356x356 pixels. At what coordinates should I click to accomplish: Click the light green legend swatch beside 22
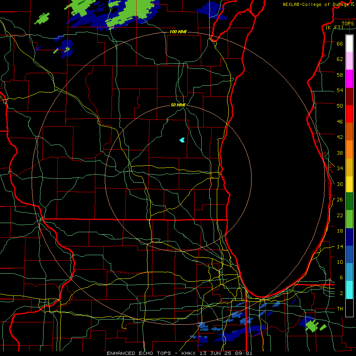349,219
